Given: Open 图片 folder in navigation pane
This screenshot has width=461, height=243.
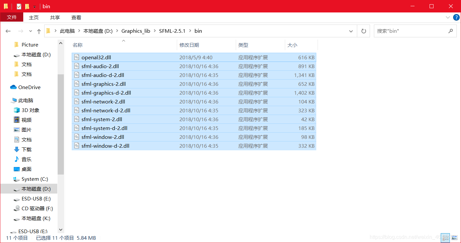Looking at the screenshot, I should (27, 130).
